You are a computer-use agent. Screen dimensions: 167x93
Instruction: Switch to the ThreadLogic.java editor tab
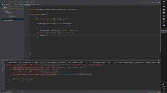click(35, 5)
